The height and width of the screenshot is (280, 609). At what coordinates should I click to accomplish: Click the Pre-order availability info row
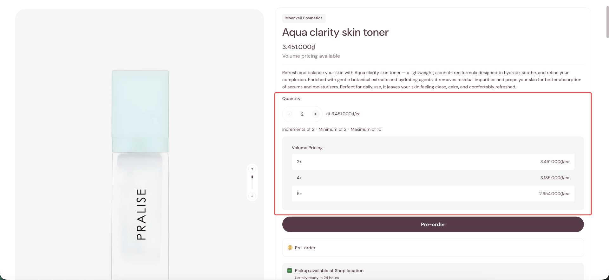pyautogui.click(x=433, y=248)
